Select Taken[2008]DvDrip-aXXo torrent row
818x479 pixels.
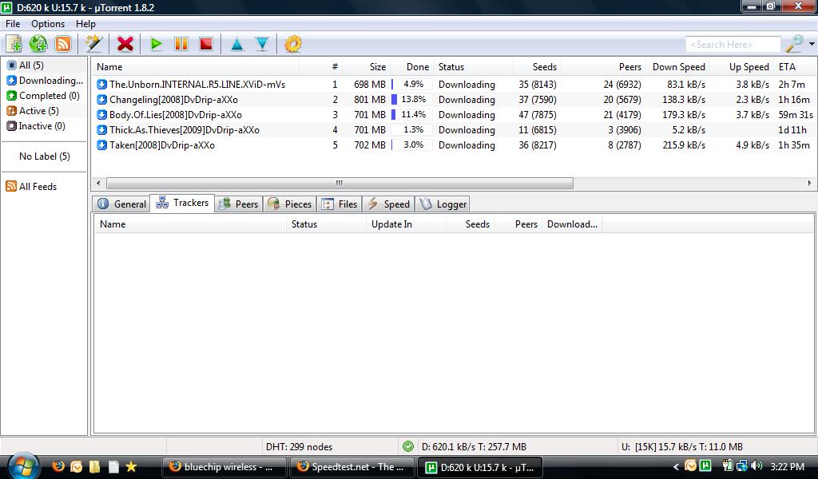coord(454,144)
